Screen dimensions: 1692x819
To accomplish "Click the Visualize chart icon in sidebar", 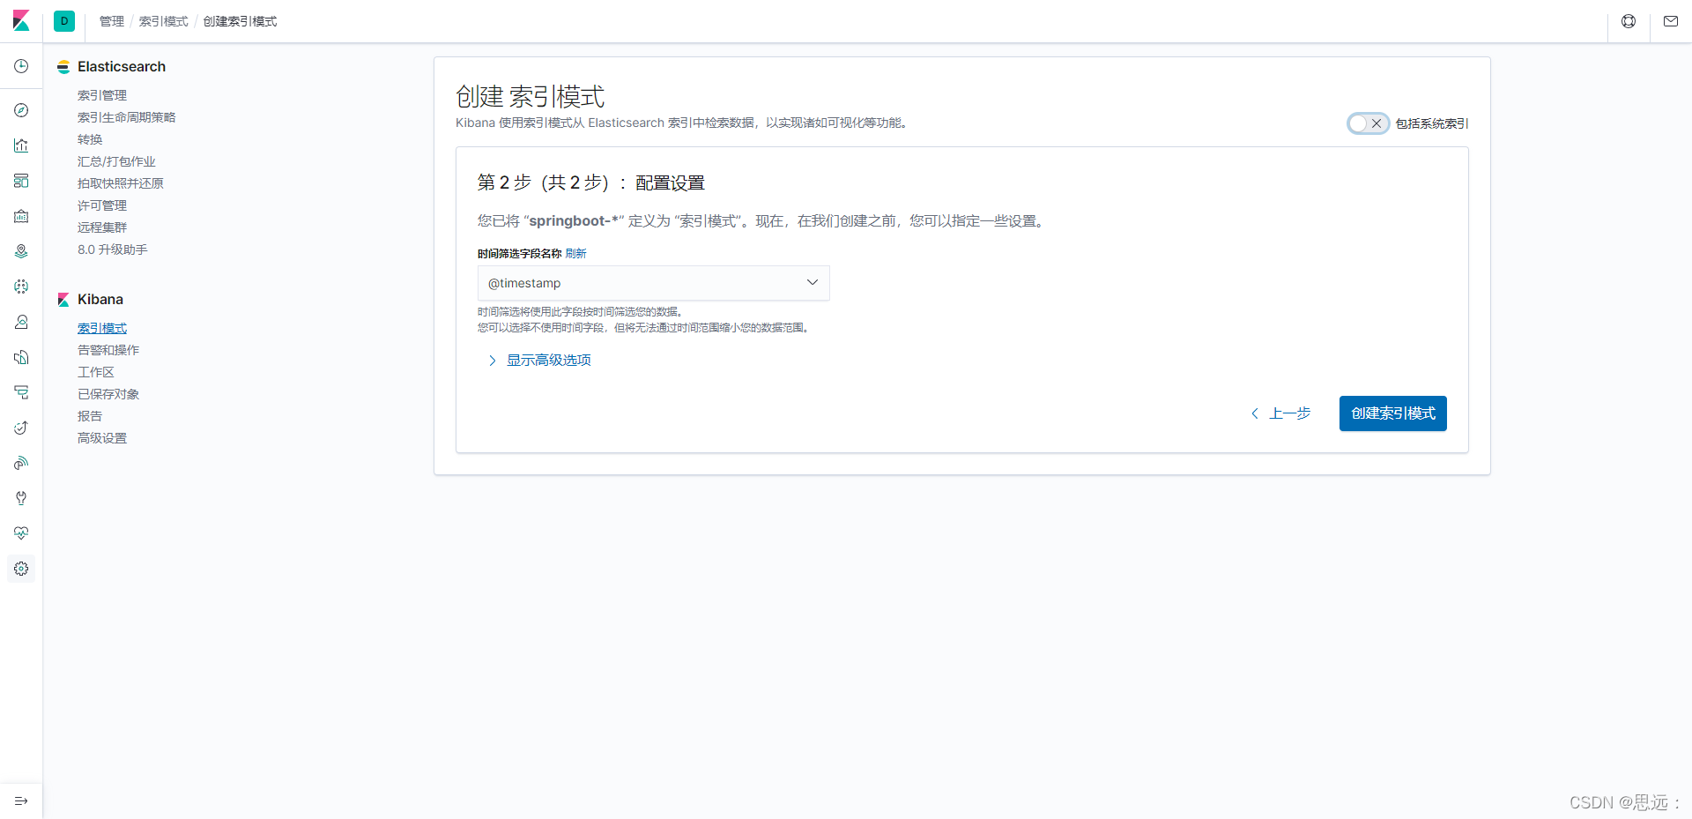I will pos(21,145).
